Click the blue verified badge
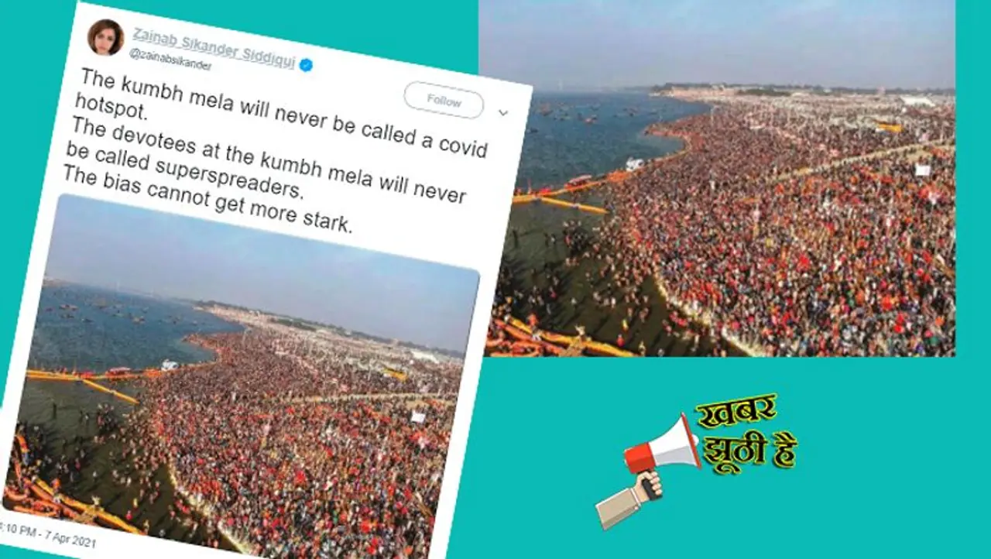 306,65
